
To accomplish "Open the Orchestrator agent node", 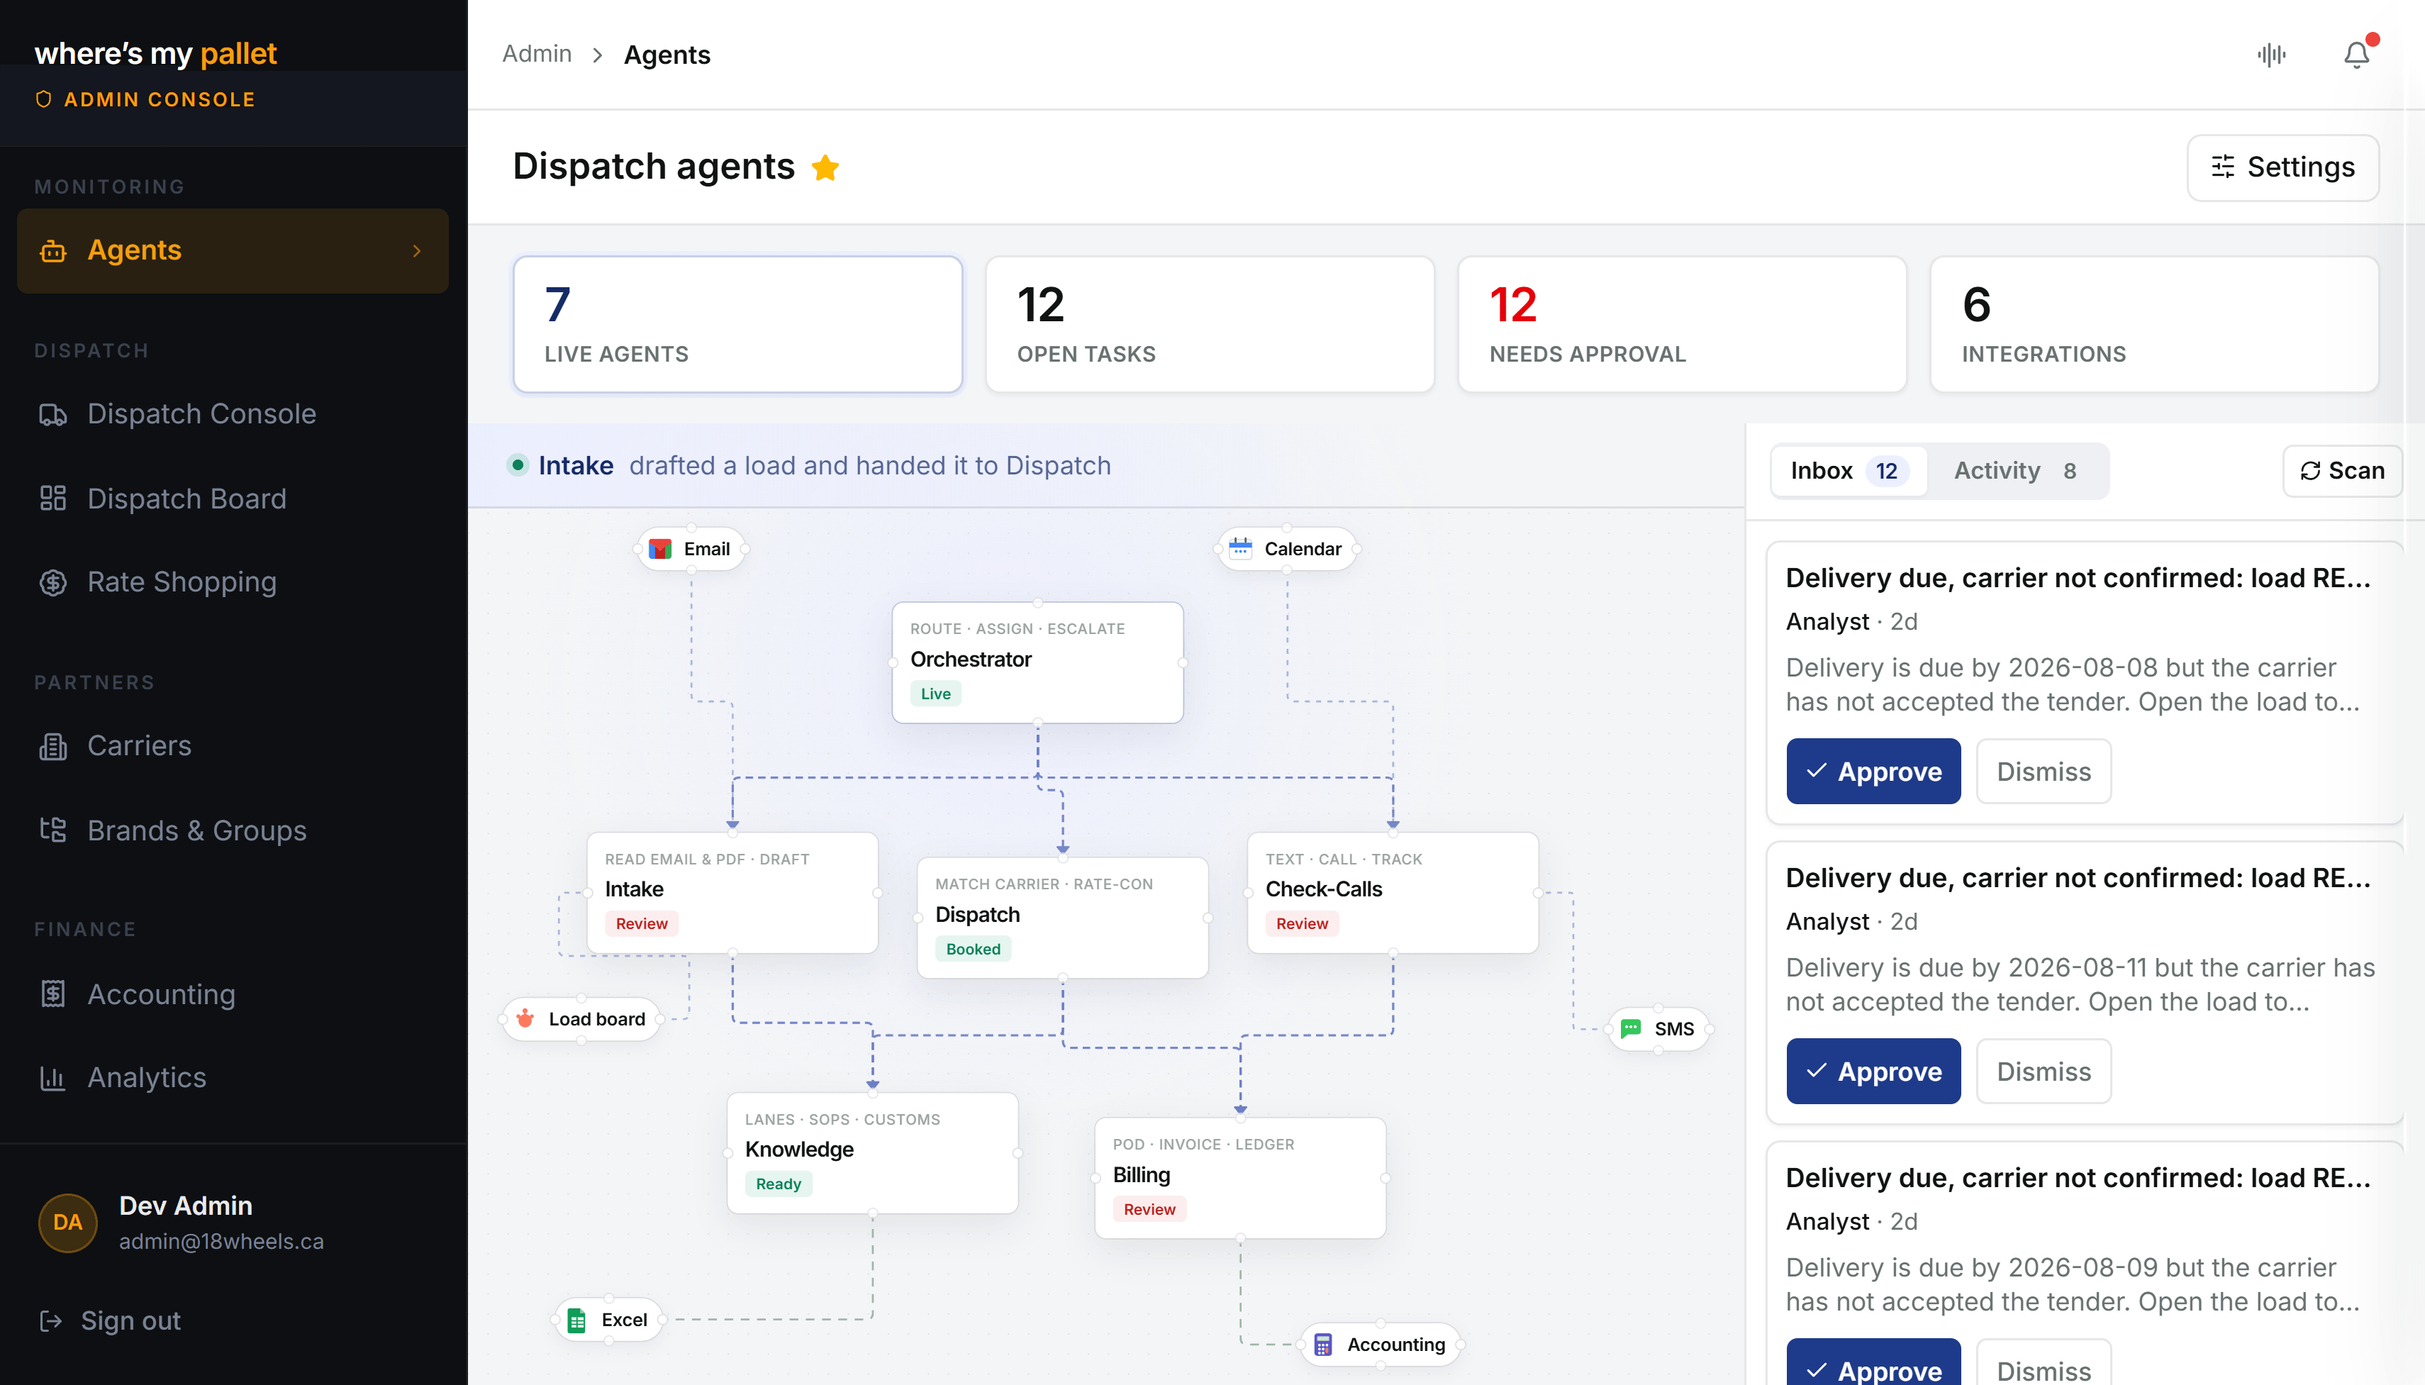I will 1037,663.
